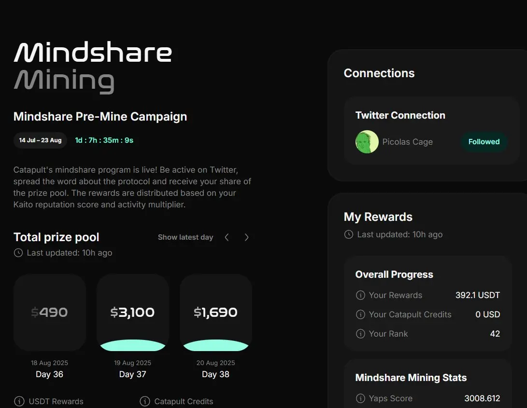Screen dimensions: 527x408
Task: Click the 20 Aug 2025 date label
Action: [x=216, y=363]
